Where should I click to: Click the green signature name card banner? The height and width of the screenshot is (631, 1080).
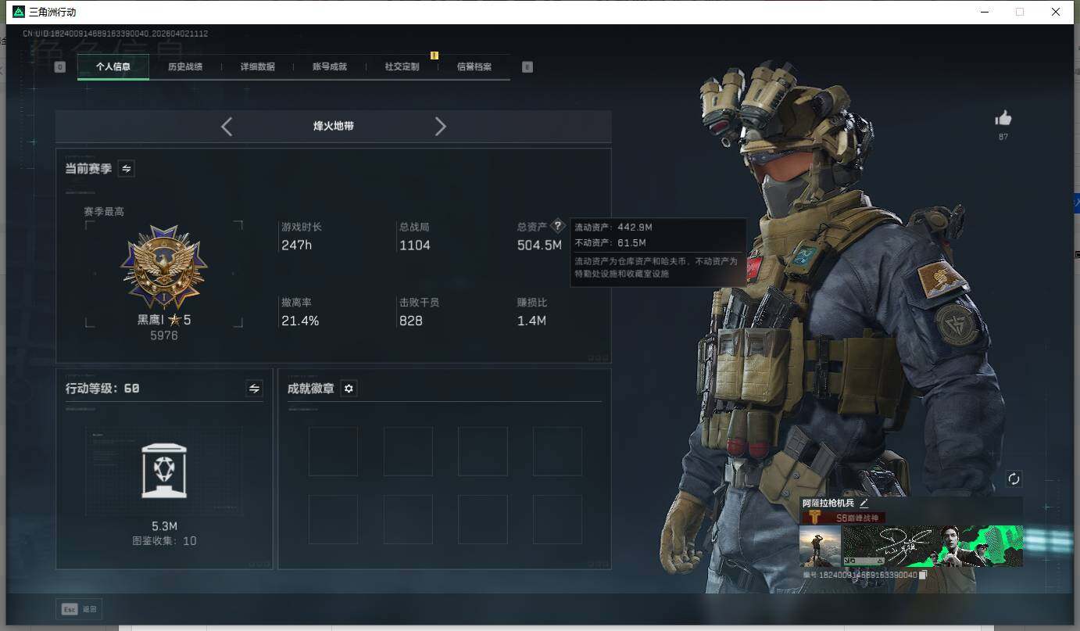point(932,546)
